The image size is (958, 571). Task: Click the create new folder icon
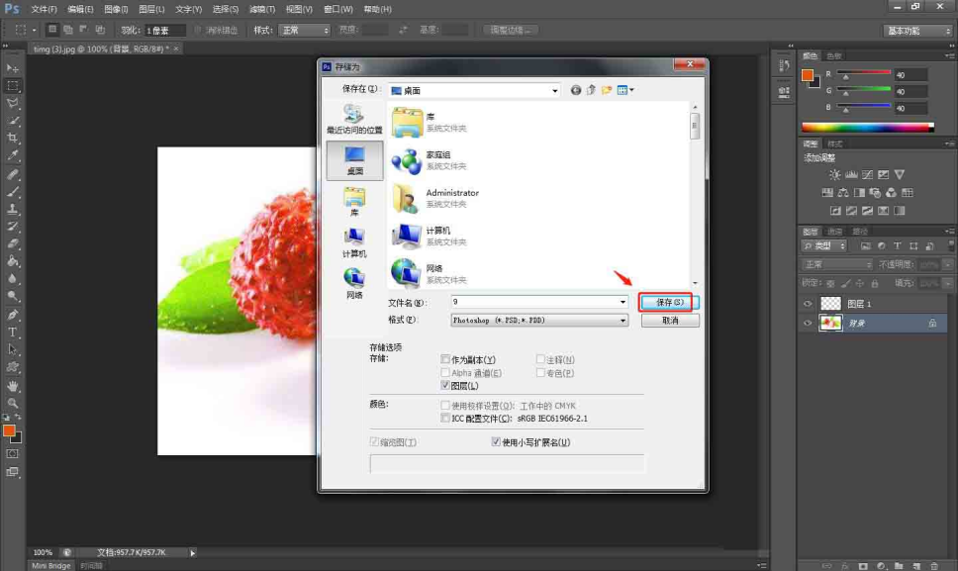(x=606, y=90)
